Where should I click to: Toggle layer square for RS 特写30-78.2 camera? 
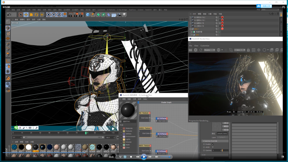click(216, 18)
